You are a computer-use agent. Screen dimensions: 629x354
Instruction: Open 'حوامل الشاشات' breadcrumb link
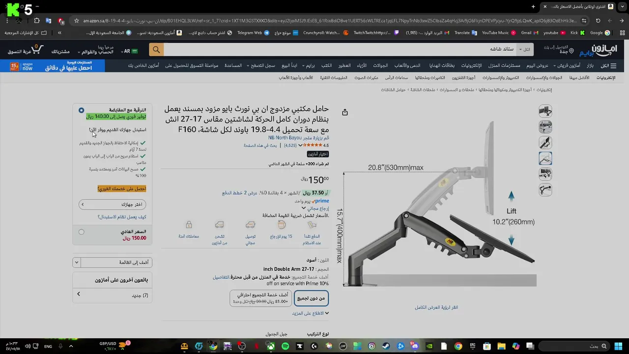coord(393,90)
